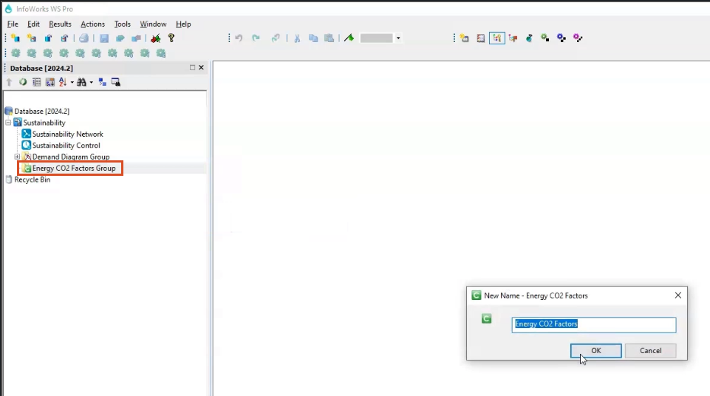710x396 pixels.
Task: Click the red and green flags icon
Action: (156, 38)
